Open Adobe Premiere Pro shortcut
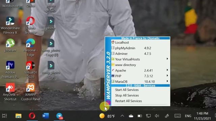This screenshot has height=121, width=216. point(10,70)
